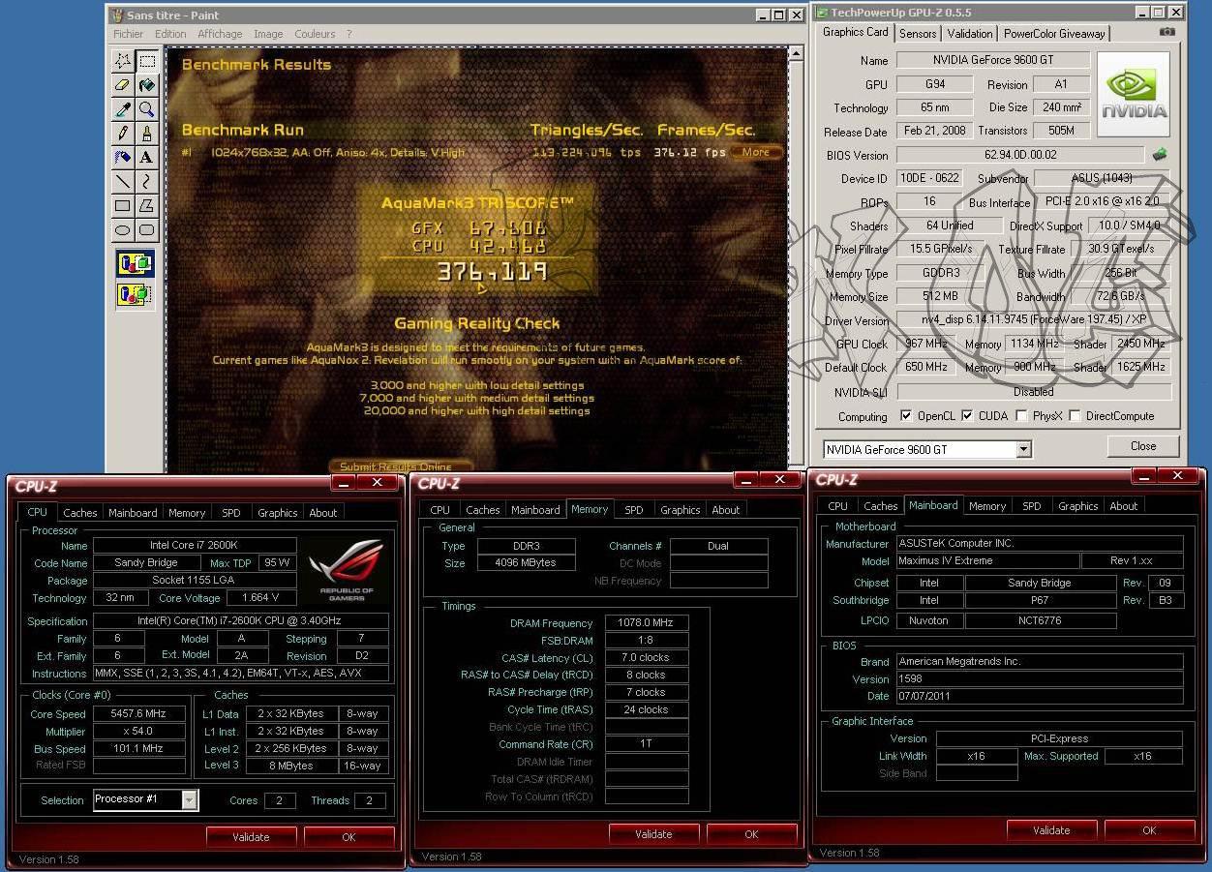Viewport: 1212px width, 872px height.
Task: Select the Pick Color eyedropper tool
Action: coord(123,108)
